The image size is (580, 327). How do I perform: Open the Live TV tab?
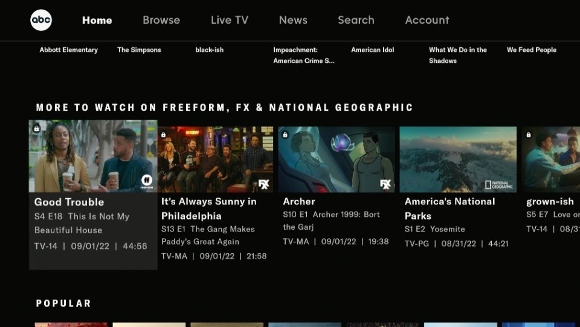tap(230, 20)
